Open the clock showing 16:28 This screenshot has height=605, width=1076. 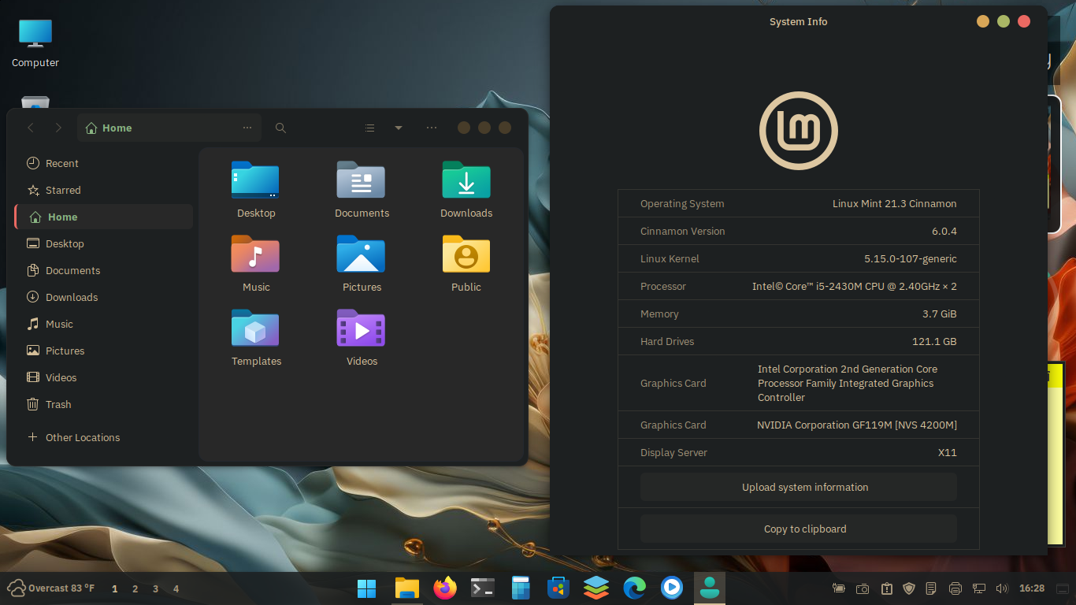click(1032, 588)
